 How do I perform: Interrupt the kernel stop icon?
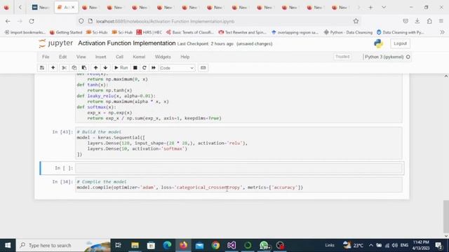135,68
